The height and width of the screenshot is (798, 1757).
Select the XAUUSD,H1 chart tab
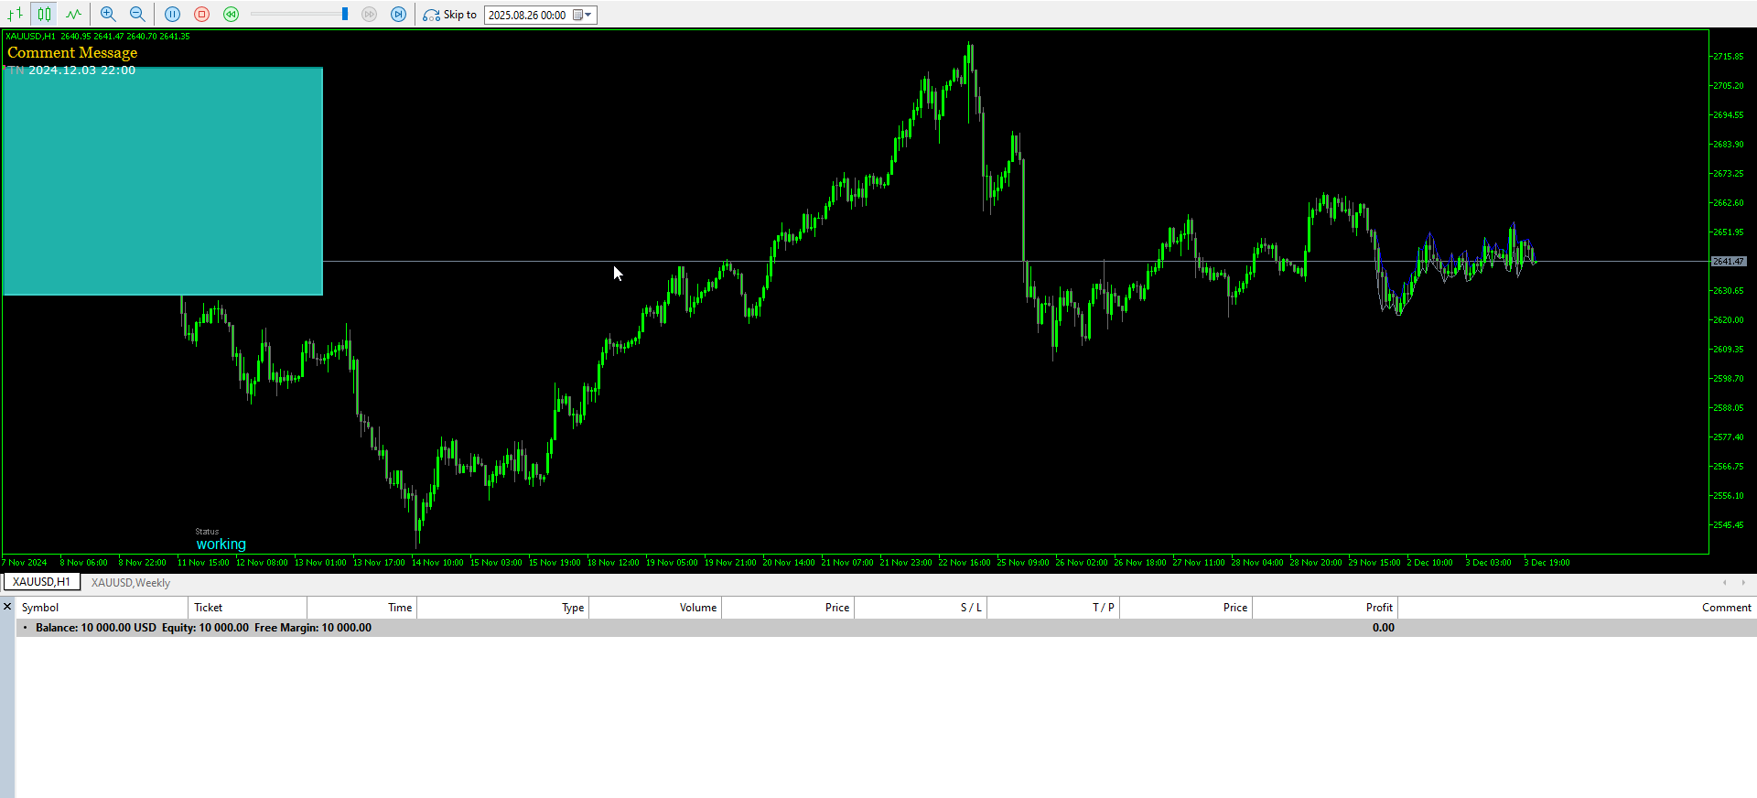pyautogui.click(x=41, y=582)
